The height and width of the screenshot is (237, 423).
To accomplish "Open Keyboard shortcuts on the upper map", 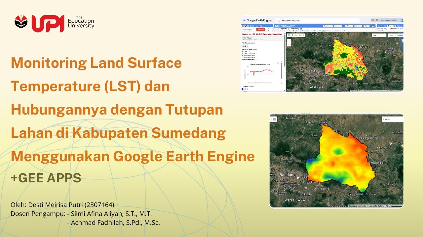I will 357,91.
